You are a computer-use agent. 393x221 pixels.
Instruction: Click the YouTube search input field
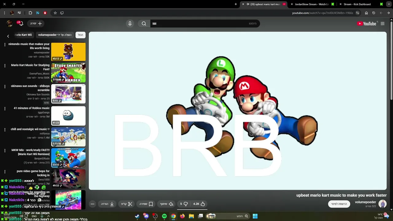[x=205, y=24]
